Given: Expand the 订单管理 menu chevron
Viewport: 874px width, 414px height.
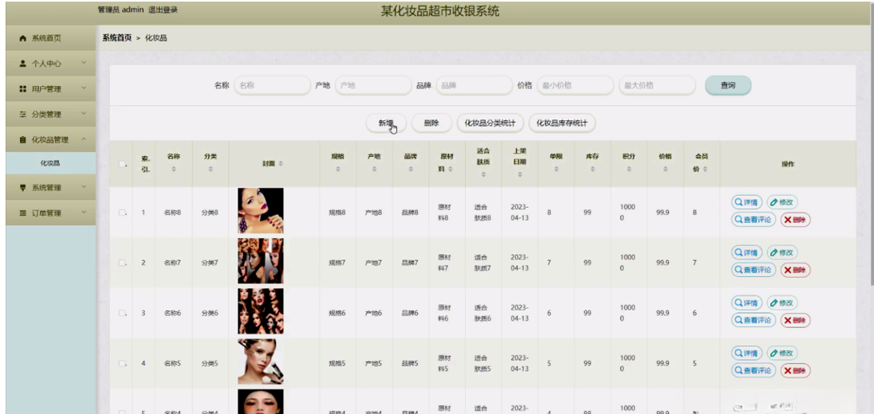Looking at the screenshot, I should tap(84, 212).
